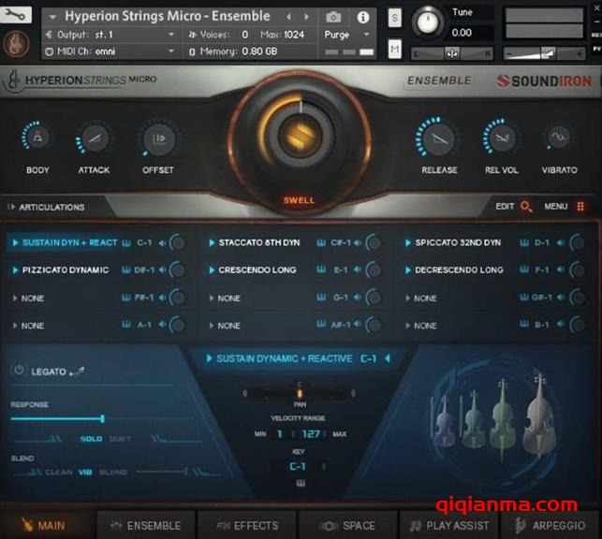Image resolution: width=602 pixels, height=539 pixels.
Task: Switch to the Ensemble tab
Action: (x=146, y=525)
